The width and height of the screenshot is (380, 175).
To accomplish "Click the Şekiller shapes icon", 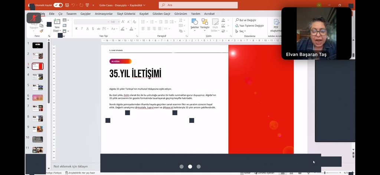I will (194, 24).
